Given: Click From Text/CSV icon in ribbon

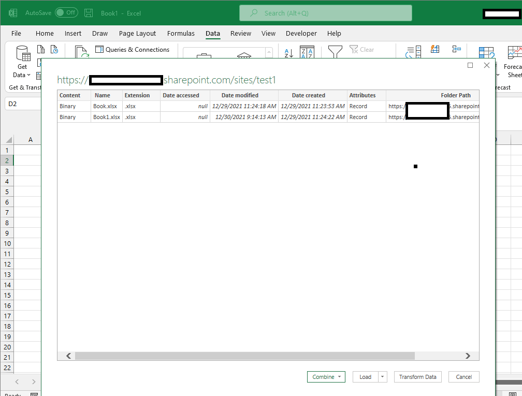Looking at the screenshot, I should click(x=41, y=50).
